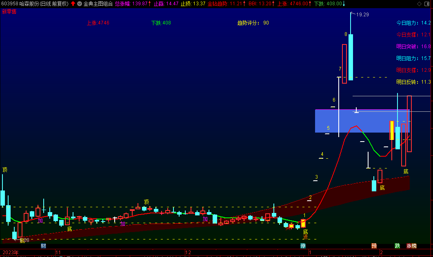Click month 1 on the time axis

[310, 252]
